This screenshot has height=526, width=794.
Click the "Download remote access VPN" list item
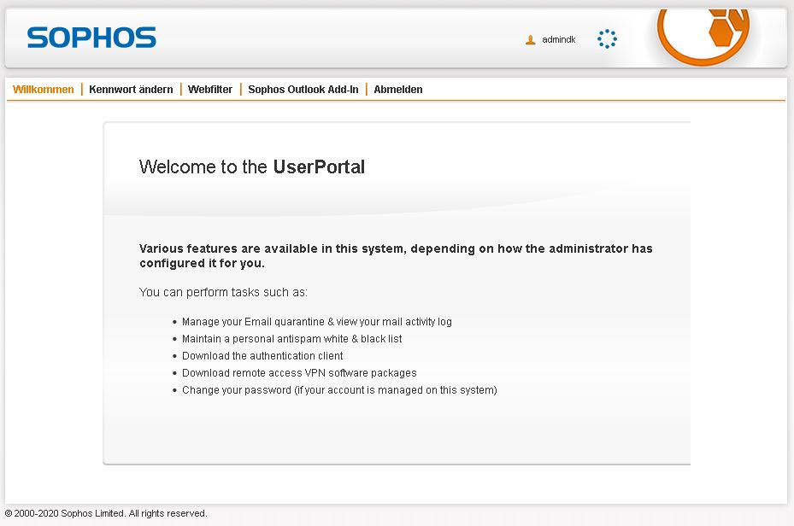(299, 373)
